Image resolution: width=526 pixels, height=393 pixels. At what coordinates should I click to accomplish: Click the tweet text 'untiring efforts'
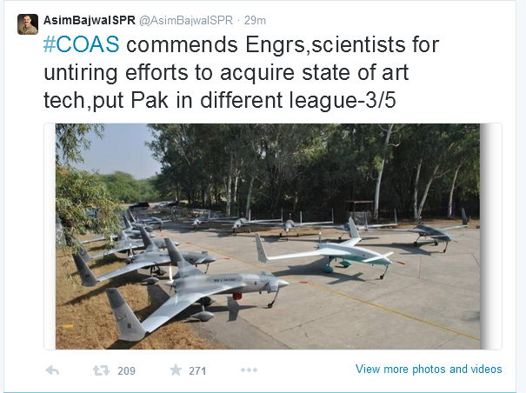tap(118, 72)
